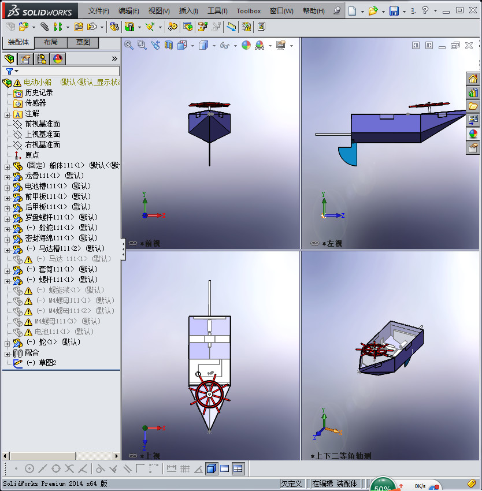
Task: Click the 电动小船 top-level assembly
Action: coord(38,83)
